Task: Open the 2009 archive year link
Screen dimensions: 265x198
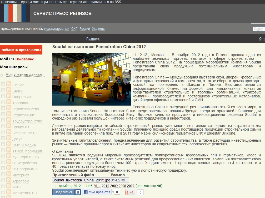Action: 114,186
